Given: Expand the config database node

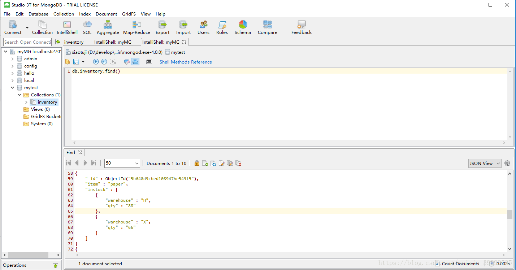Looking at the screenshot, I should [13, 66].
